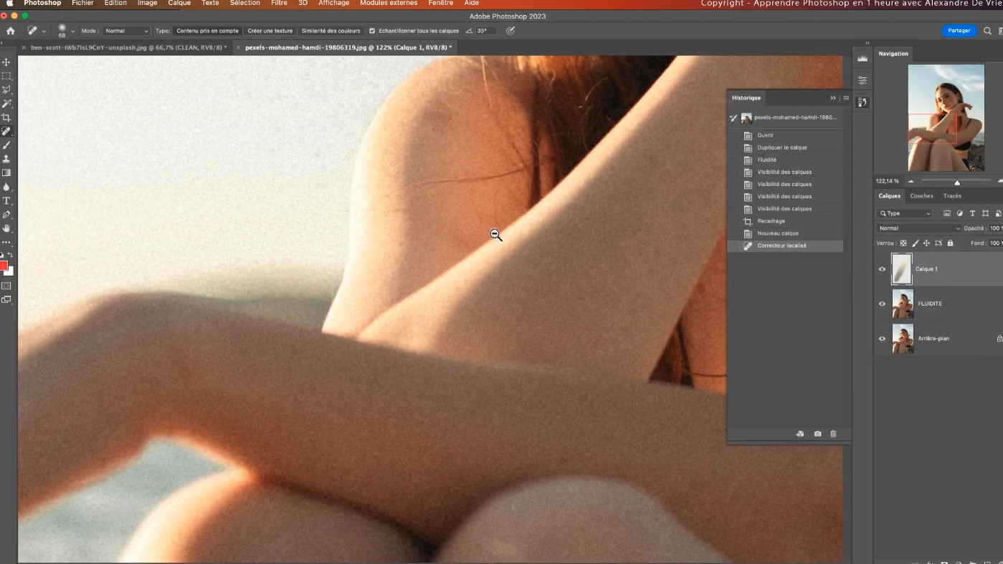Open the Mode dropdown in options bar

pyautogui.click(x=126, y=31)
